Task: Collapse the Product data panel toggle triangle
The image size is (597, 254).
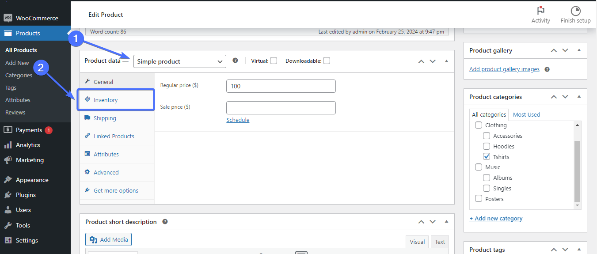Action: coord(446,61)
